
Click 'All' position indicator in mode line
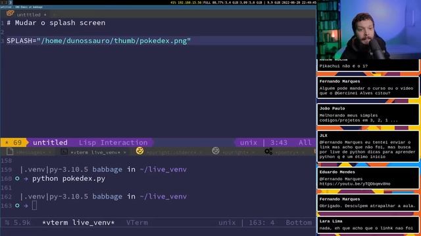[x=305, y=142]
